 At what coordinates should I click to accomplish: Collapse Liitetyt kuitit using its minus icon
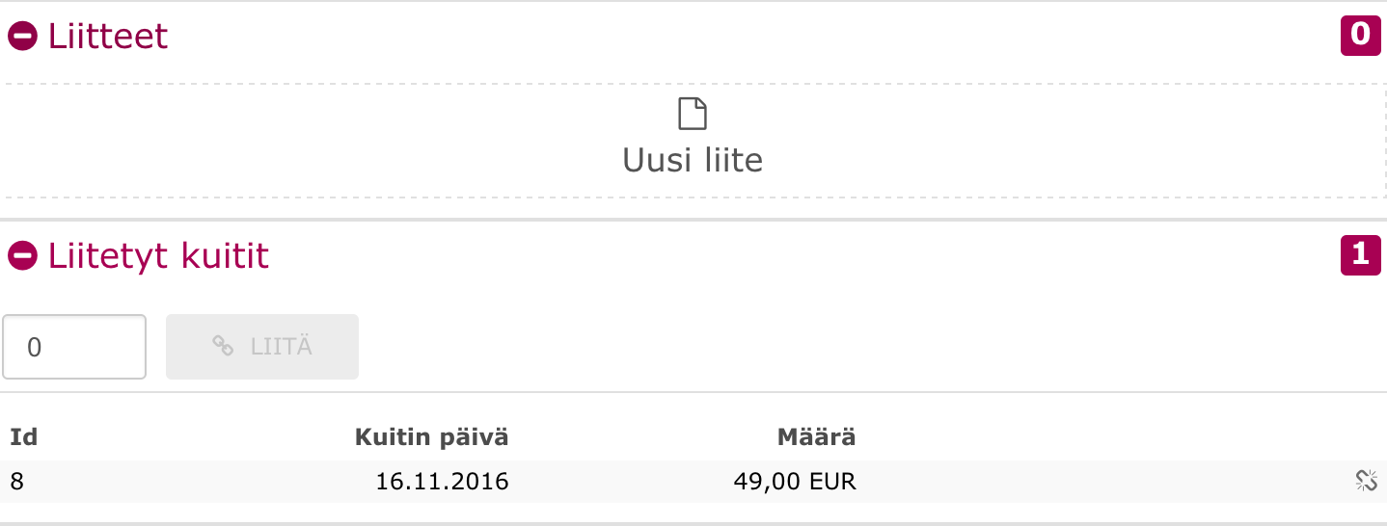click(22, 255)
